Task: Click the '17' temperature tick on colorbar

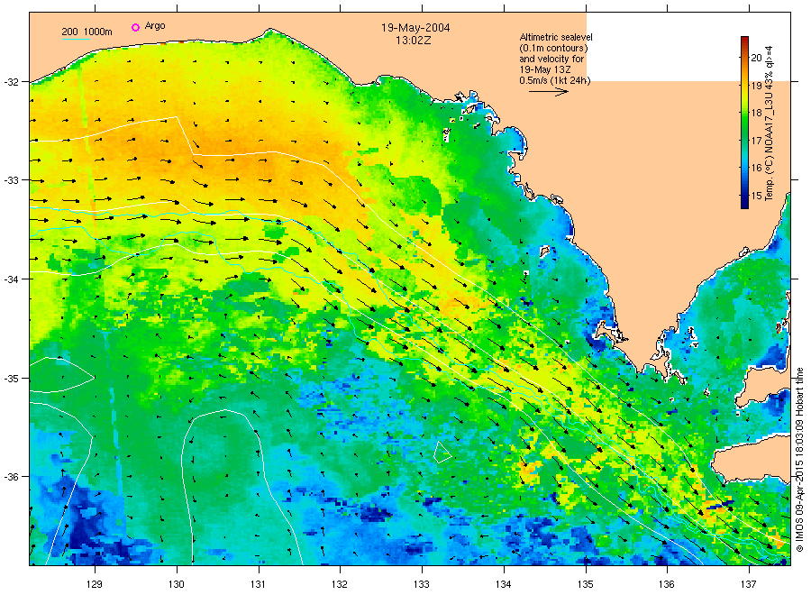Action: 756,141
